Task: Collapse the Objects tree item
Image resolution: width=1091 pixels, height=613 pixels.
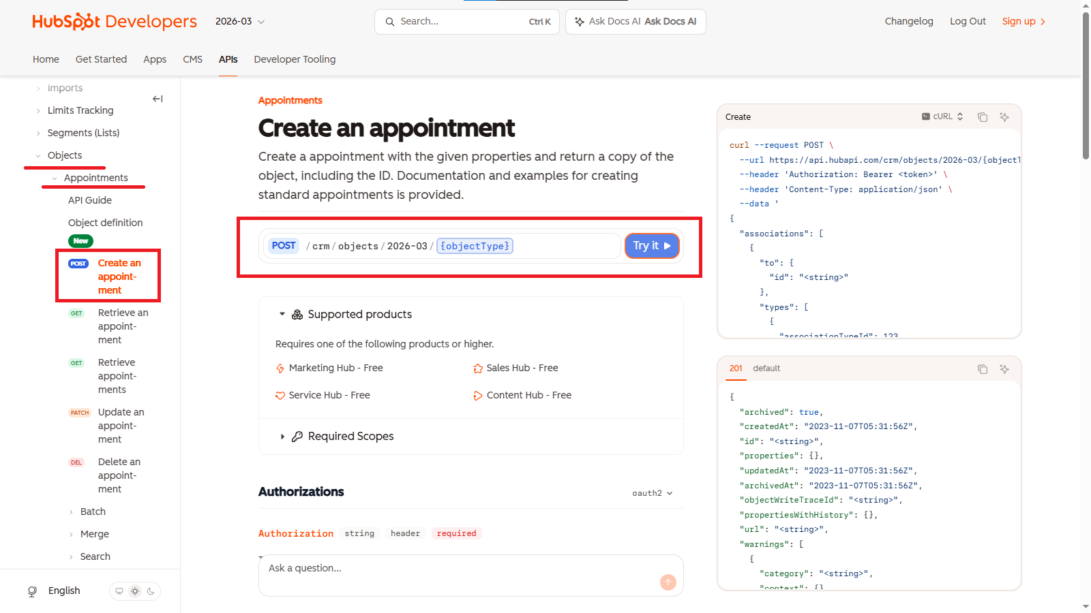Action: 38,155
